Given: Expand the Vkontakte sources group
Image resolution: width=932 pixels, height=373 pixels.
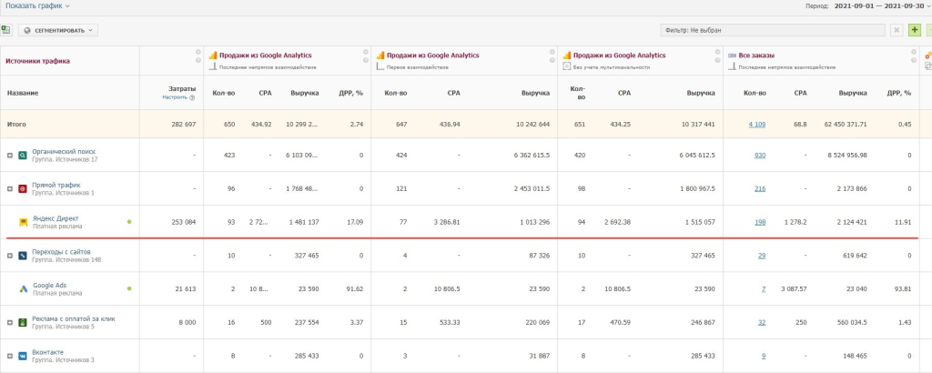Looking at the screenshot, I should point(10,357).
